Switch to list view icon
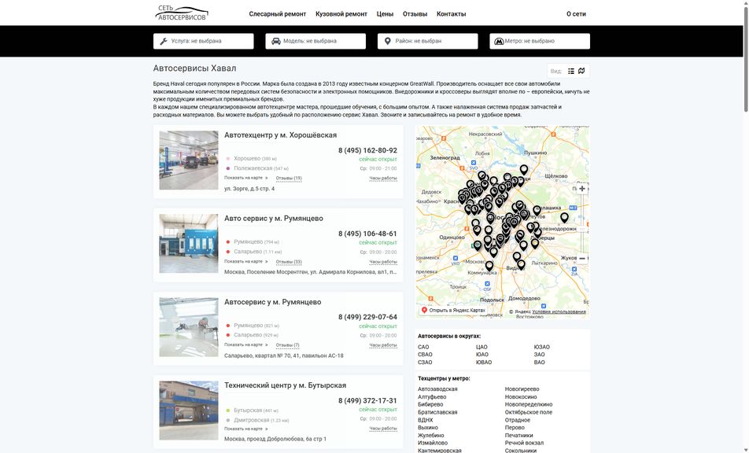 pos(571,71)
